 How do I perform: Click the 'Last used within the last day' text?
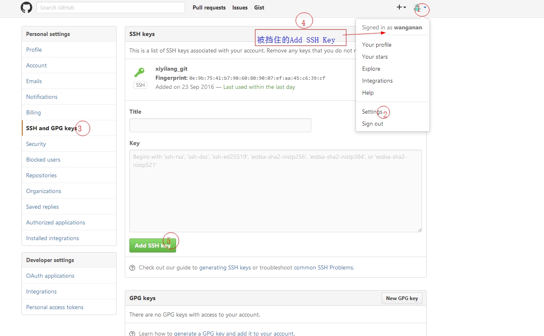(259, 87)
